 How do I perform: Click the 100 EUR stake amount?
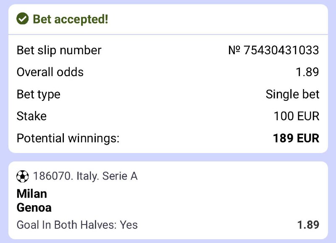pyautogui.click(x=297, y=116)
